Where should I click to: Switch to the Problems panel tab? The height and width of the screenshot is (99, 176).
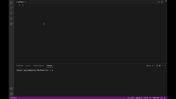coord(20,66)
